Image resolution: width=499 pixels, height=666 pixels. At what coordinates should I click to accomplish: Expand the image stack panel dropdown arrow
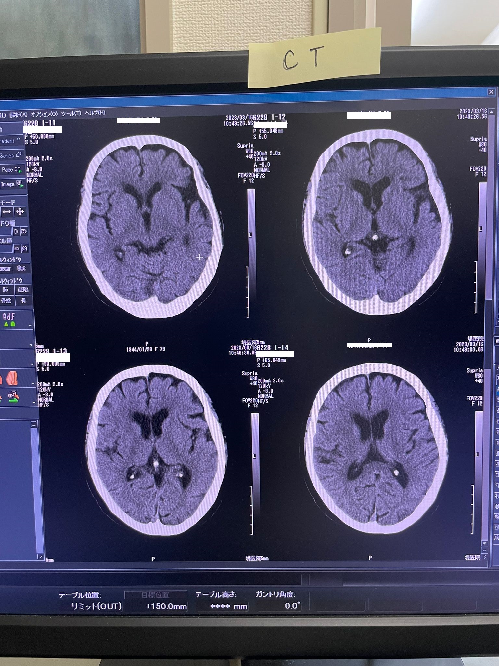(x=34, y=403)
